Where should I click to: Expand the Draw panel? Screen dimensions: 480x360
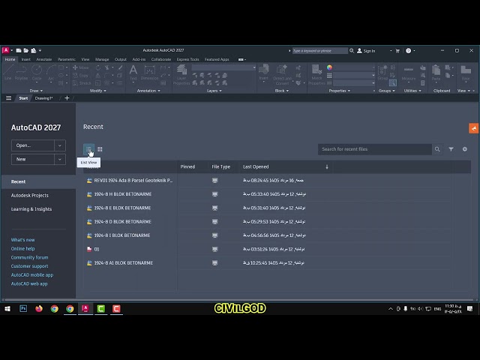point(36,91)
